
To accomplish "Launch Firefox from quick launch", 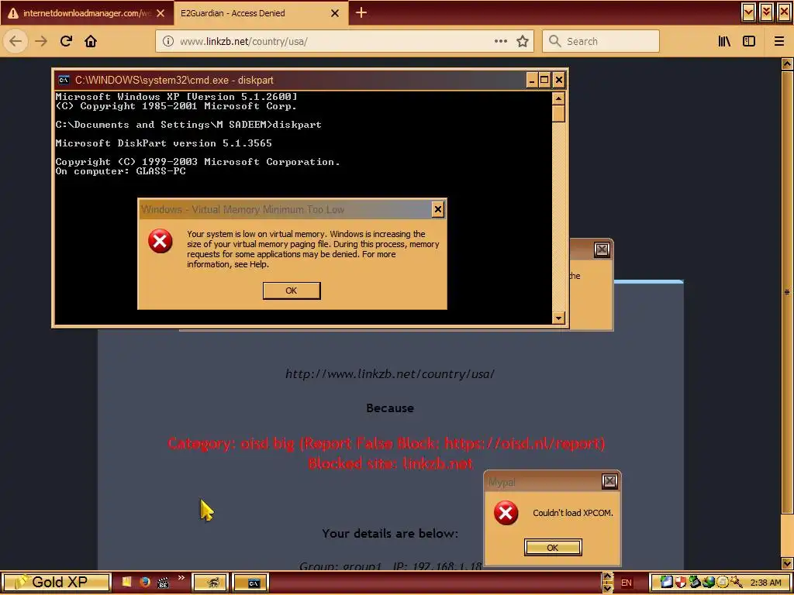I will [145, 583].
